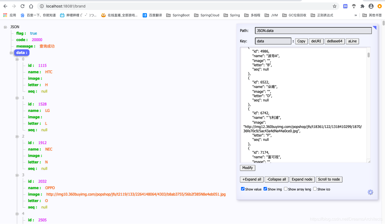
Task: Open the 哔哩哔哩 bookmark
Action: tap(78, 15)
